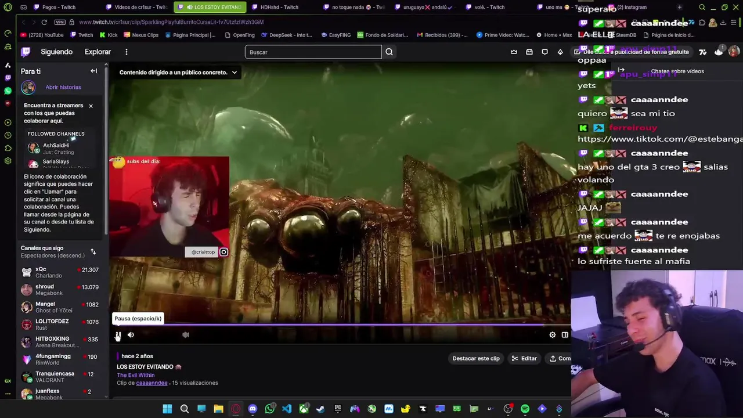This screenshot has width=743, height=418.
Task: Open the Siguiendo tab
Action: [56, 52]
